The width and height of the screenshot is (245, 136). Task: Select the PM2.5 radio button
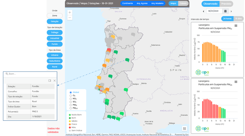(x=71, y=108)
